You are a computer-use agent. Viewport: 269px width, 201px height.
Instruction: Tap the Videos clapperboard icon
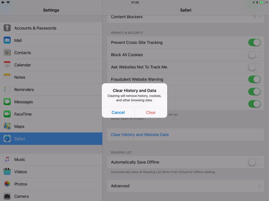(x=7, y=172)
